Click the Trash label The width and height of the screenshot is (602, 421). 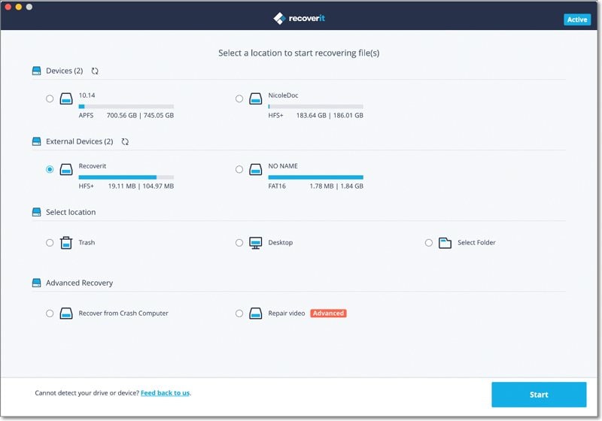87,242
